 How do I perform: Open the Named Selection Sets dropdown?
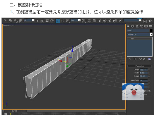(140, 20)
